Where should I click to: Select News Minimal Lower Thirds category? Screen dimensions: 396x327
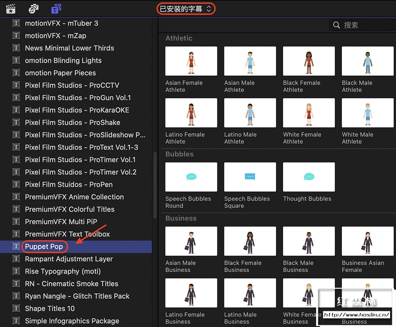[x=69, y=48]
